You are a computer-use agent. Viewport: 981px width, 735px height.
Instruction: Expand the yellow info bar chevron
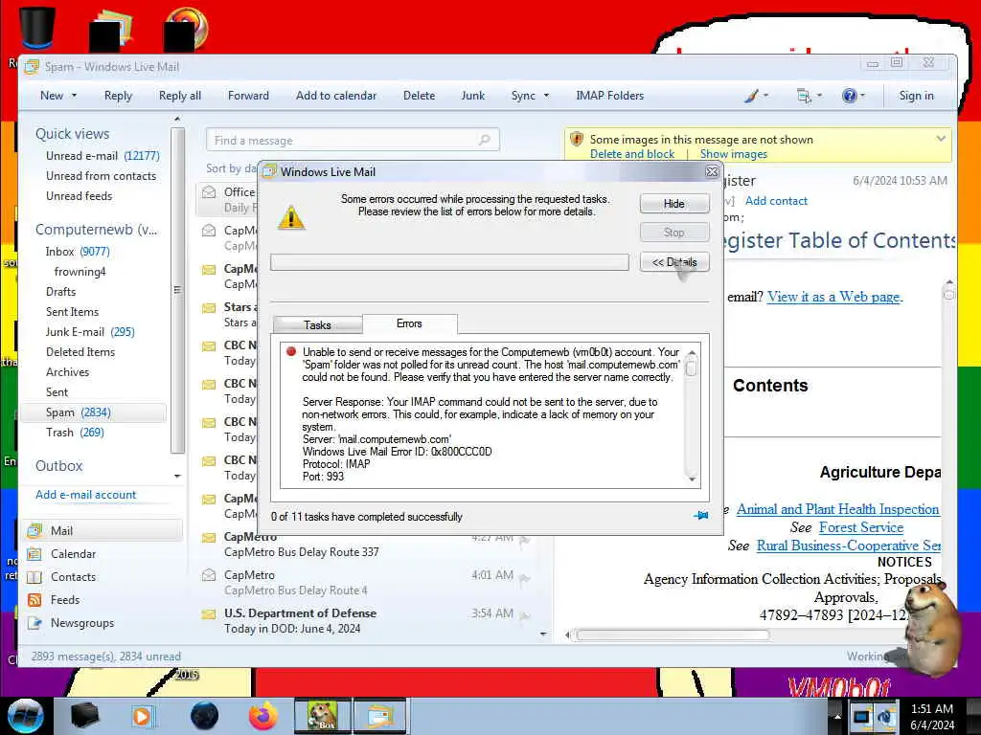941,139
